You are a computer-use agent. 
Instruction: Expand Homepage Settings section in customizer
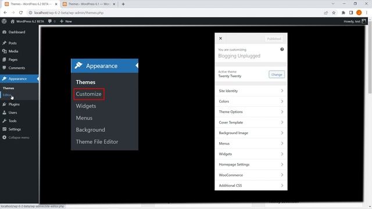coord(251,164)
